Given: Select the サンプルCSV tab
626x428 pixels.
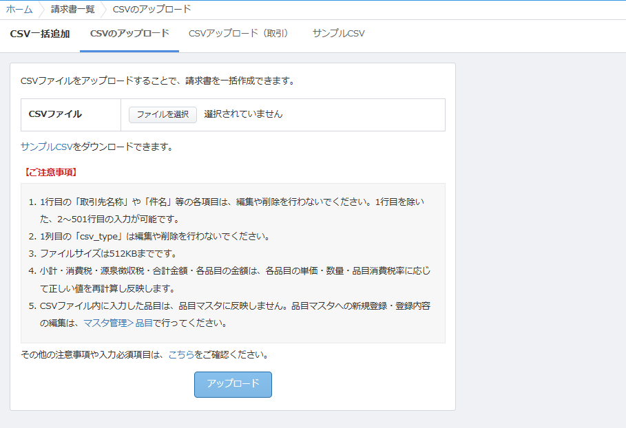Looking at the screenshot, I should (x=338, y=34).
